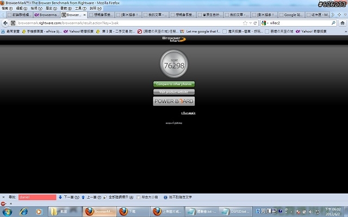The width and height of the screenshot is (348, 217).
Task: Click the help question mark tray icon
Action: [x=281, y=211]
